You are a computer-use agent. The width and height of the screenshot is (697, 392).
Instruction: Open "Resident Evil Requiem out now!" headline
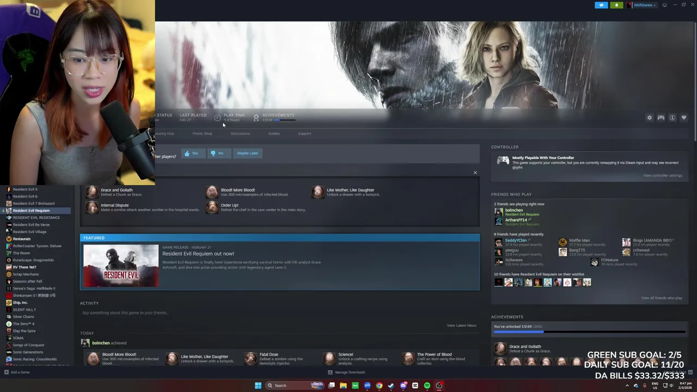(x=198, y=254)
